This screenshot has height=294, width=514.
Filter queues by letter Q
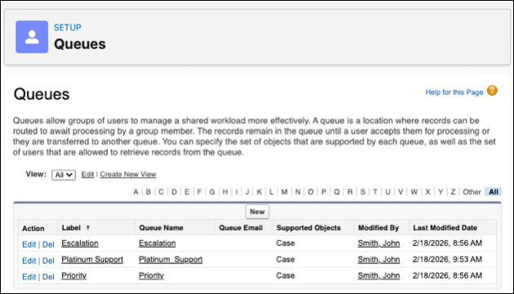[x=337, y=192]
